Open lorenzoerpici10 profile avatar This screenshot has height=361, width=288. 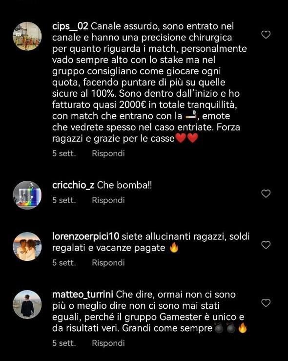(27, 246)
